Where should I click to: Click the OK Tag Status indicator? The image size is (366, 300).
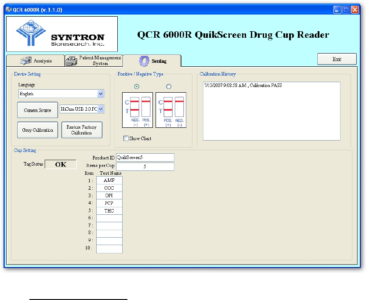(x=61, y=164)
